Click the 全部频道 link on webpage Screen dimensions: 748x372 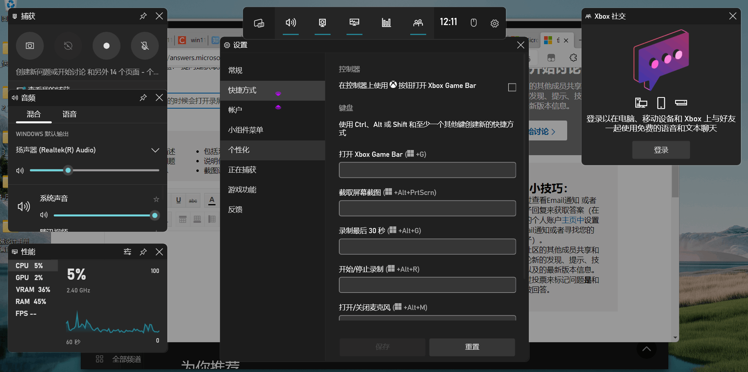pyautogui.click(x=127, y=359)
